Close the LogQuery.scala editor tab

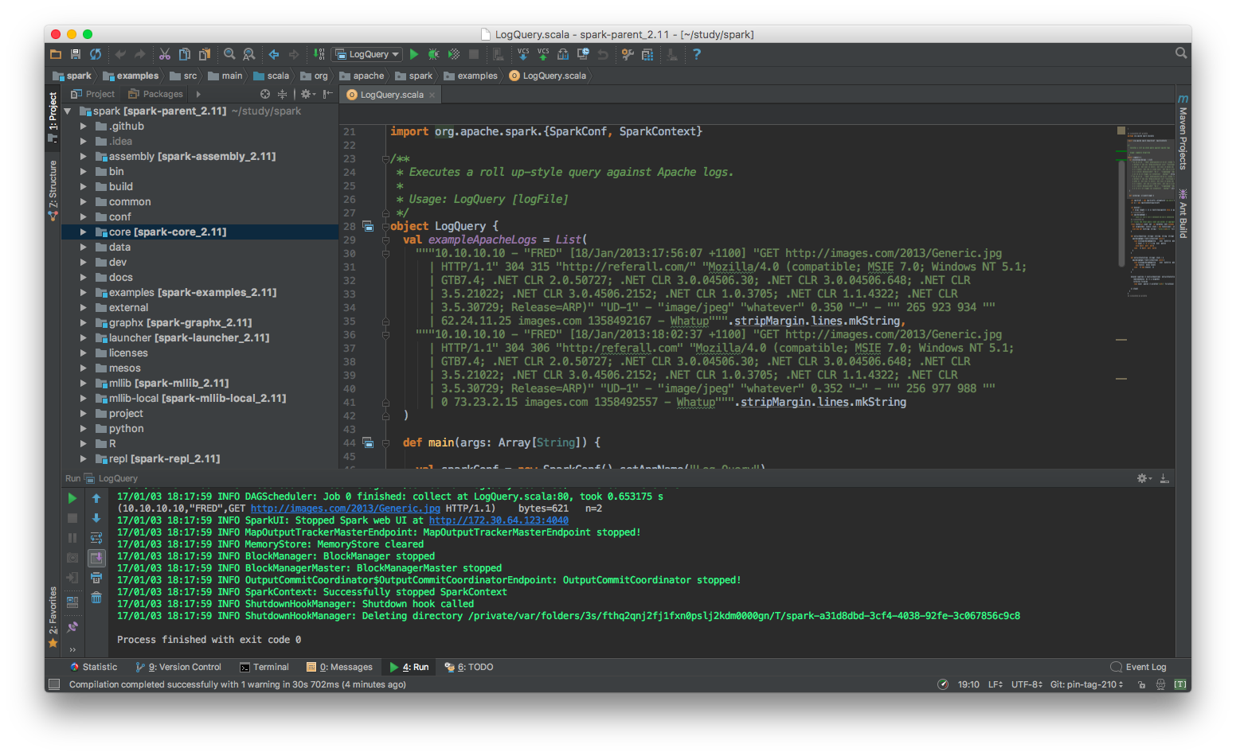point(432,95)
